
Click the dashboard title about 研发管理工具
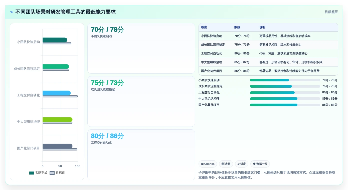tap(65, 12)
